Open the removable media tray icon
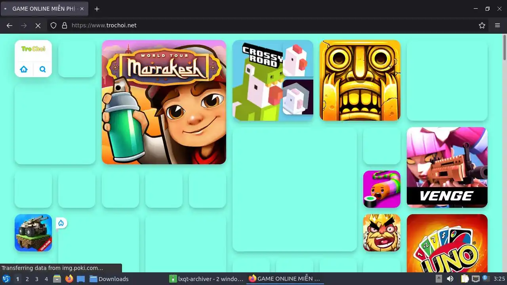 point(439,279)
